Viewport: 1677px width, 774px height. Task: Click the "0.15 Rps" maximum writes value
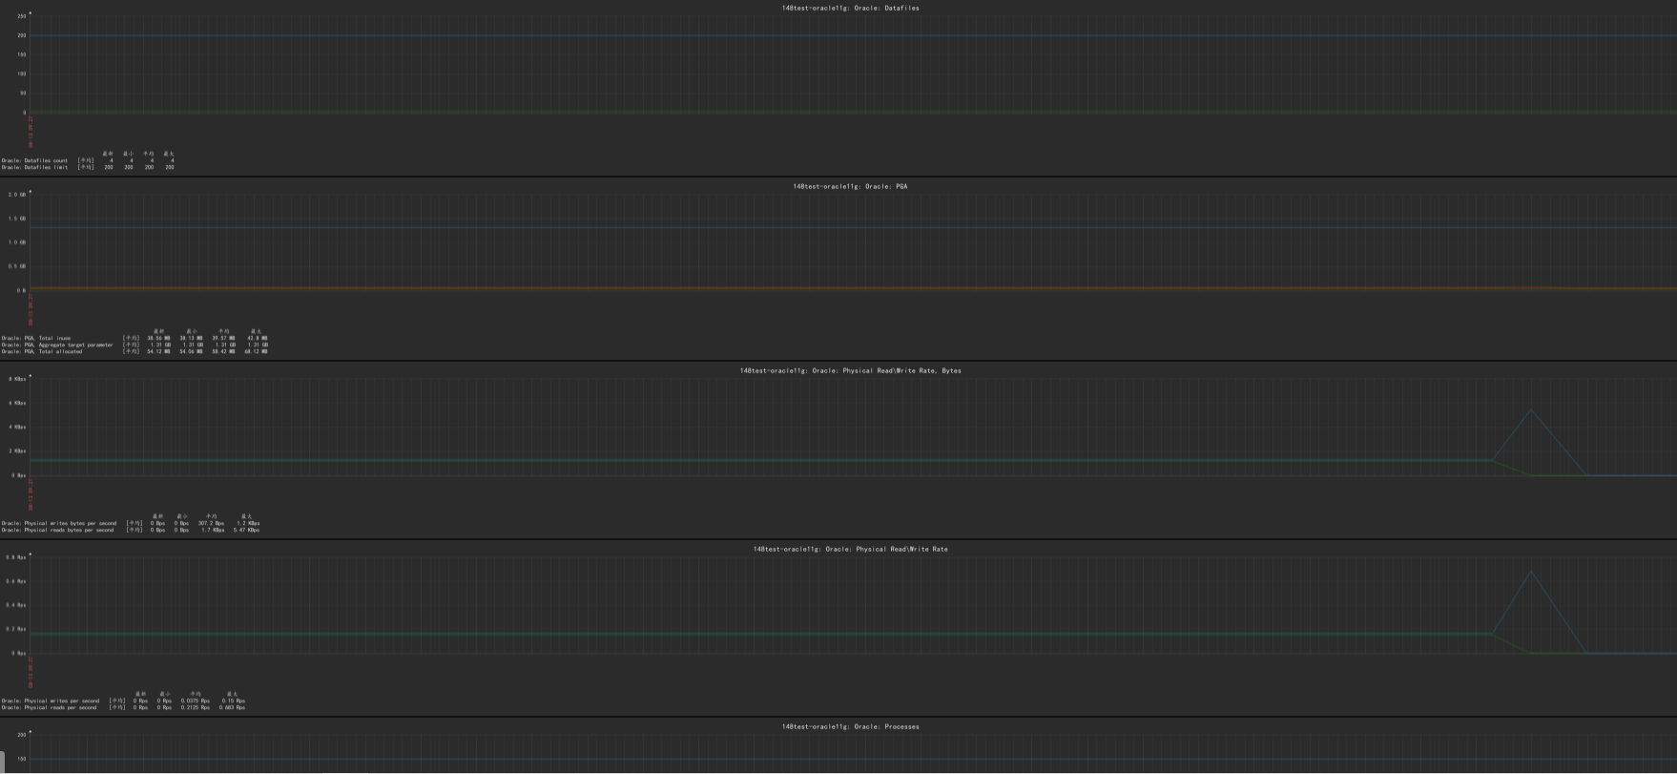(x=234, y=701)
